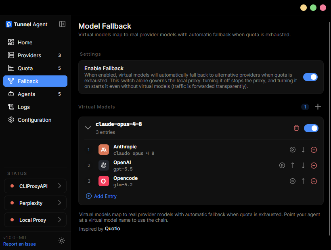Click the v1.0.0 · MIT version text
331x250 pixels.
point(15,237)
